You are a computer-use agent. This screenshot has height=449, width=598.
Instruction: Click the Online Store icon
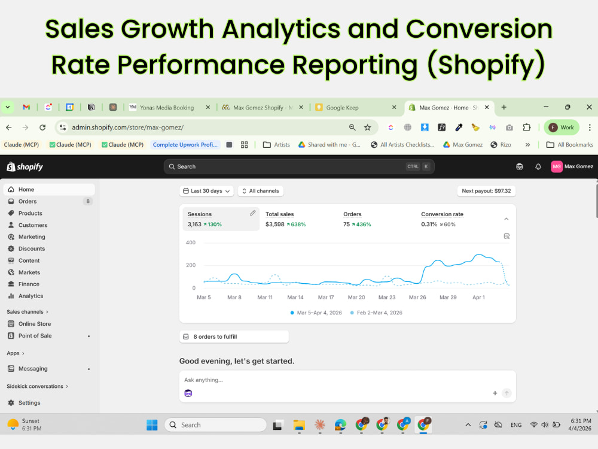(x=11, y=324)
